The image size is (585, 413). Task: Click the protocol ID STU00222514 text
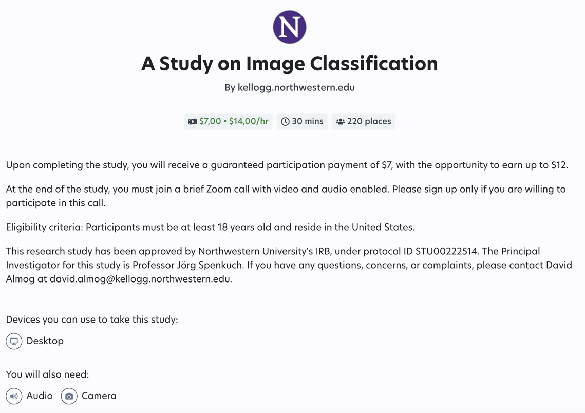pyautogui.click(x=446, y=251)
